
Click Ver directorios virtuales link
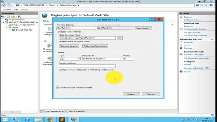pos(196,35)
